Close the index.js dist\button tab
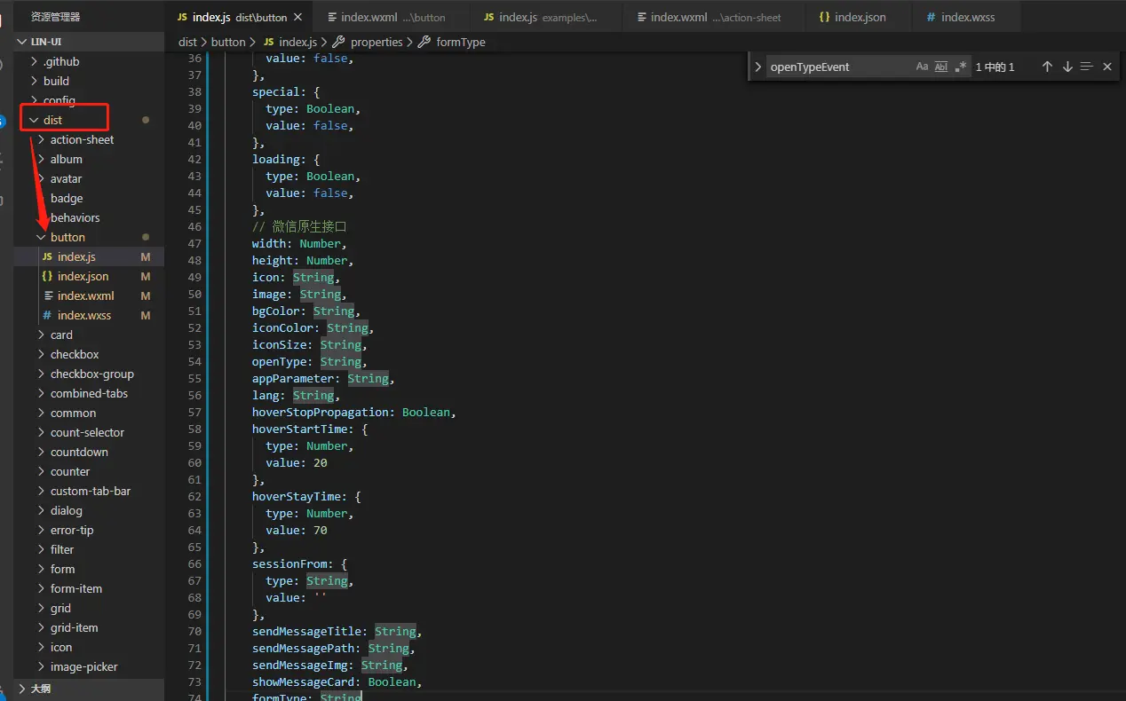The width and height of the screenshot is (1126, 701). click(x=297, y=17)
